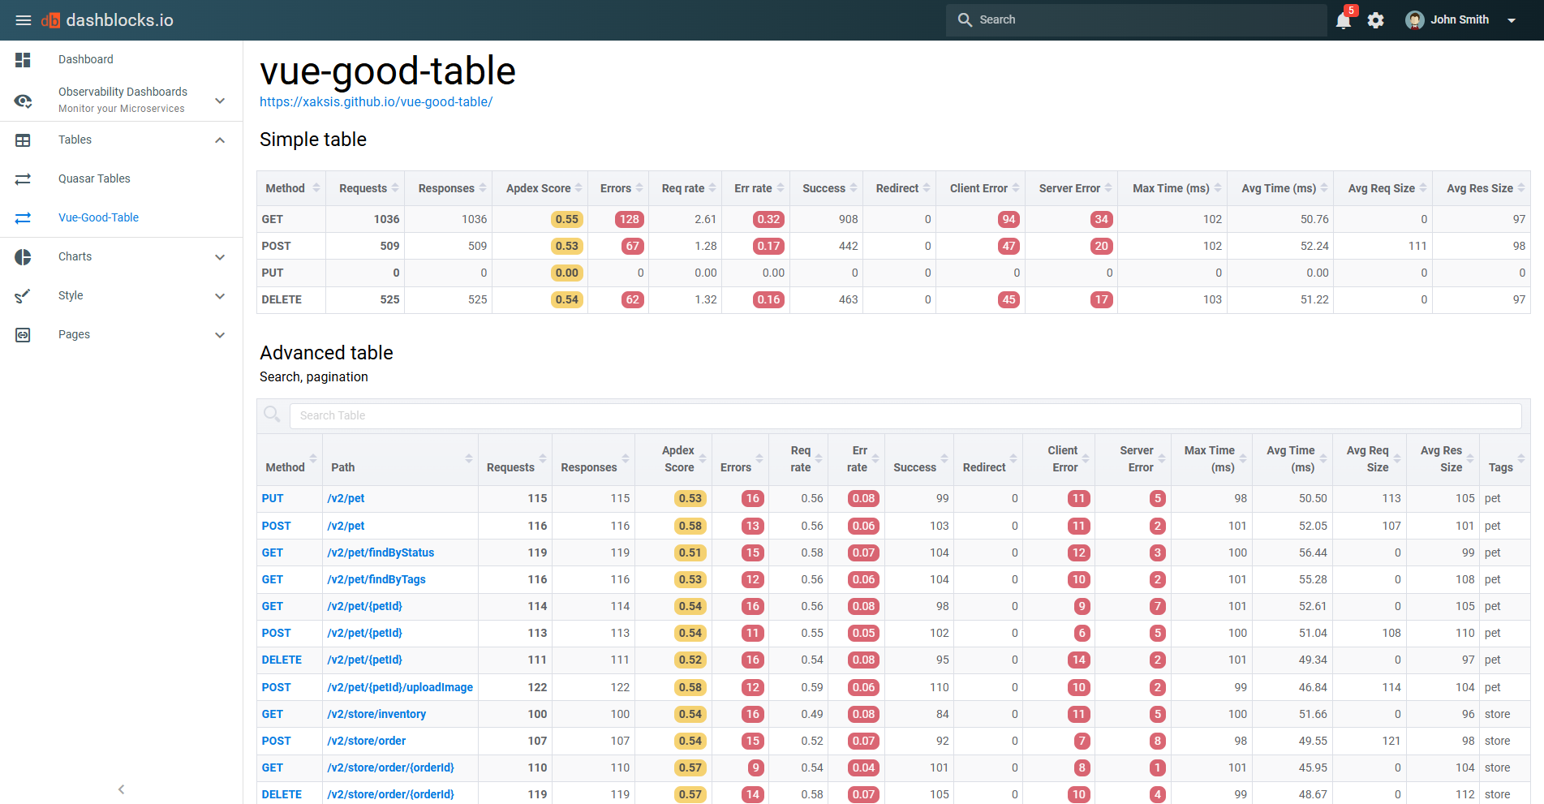Image resolution: width=1544 pixels, height=804 pixels.
Task: Click the header search magnifier icon
Action: pyautogui.click(x=965, y=20)
